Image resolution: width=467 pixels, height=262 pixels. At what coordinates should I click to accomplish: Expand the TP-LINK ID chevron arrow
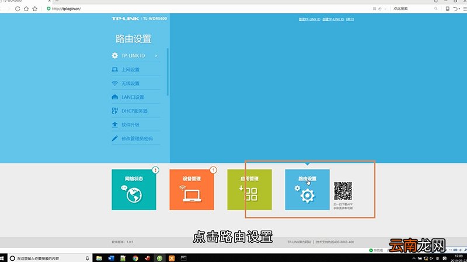click(x=156, y=56)
